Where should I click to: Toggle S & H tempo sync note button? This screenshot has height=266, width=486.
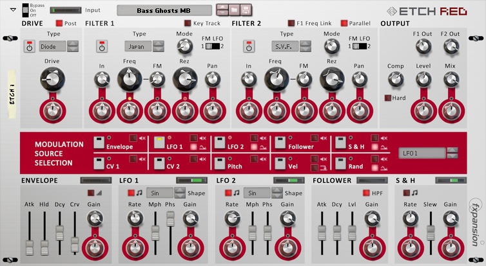[x=406, y=193]
